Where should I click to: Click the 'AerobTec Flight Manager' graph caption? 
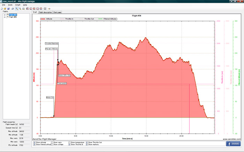pyautogui.click(x=45, y=139)
